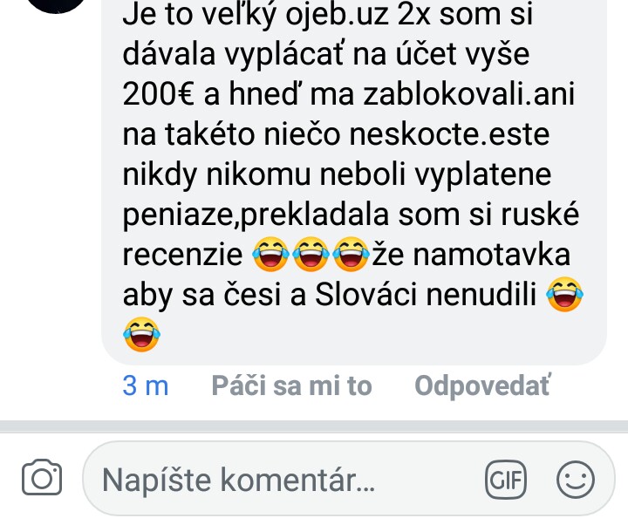The image size is (628, 525).
Task: Click the commenter's dark profile avatar
Action: coord(56,5)
